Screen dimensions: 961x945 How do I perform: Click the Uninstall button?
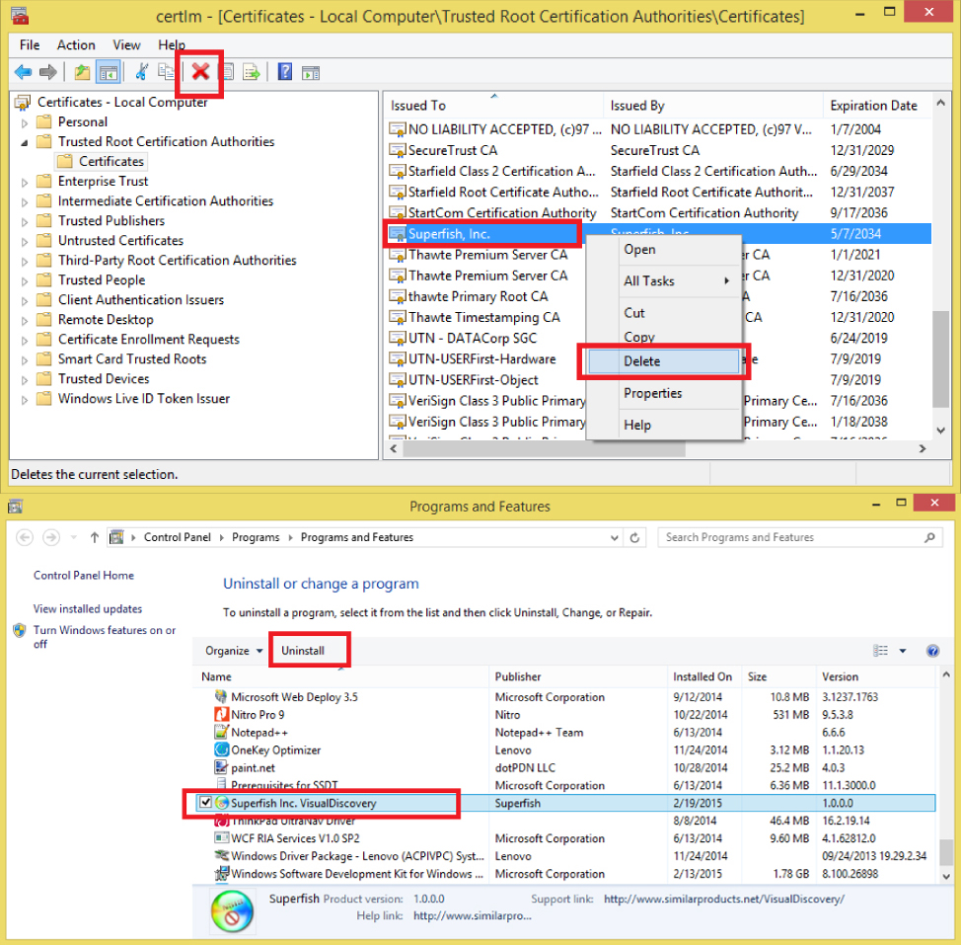(302, 651)
